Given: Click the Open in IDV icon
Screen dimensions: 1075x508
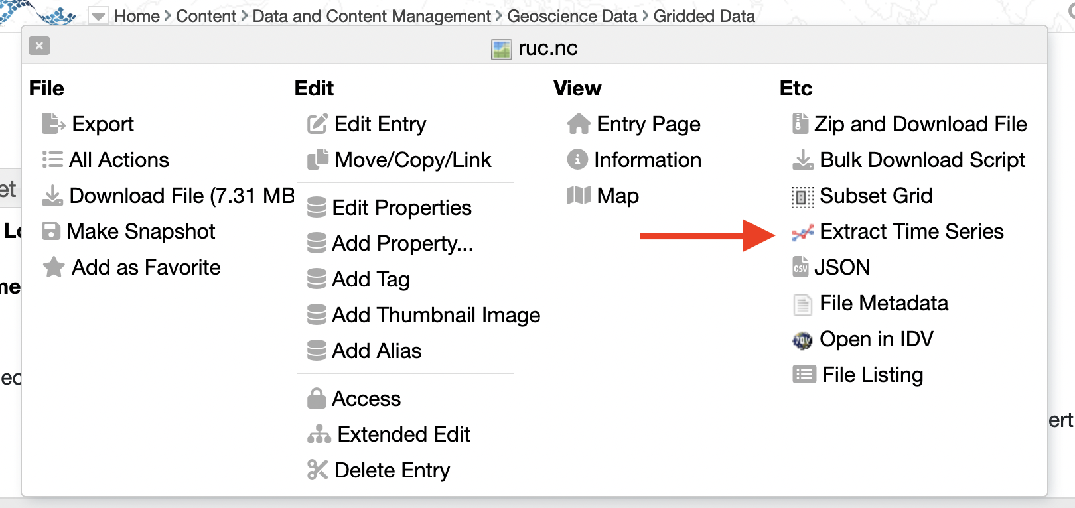Looking at the screenshot, I should 802,340.
